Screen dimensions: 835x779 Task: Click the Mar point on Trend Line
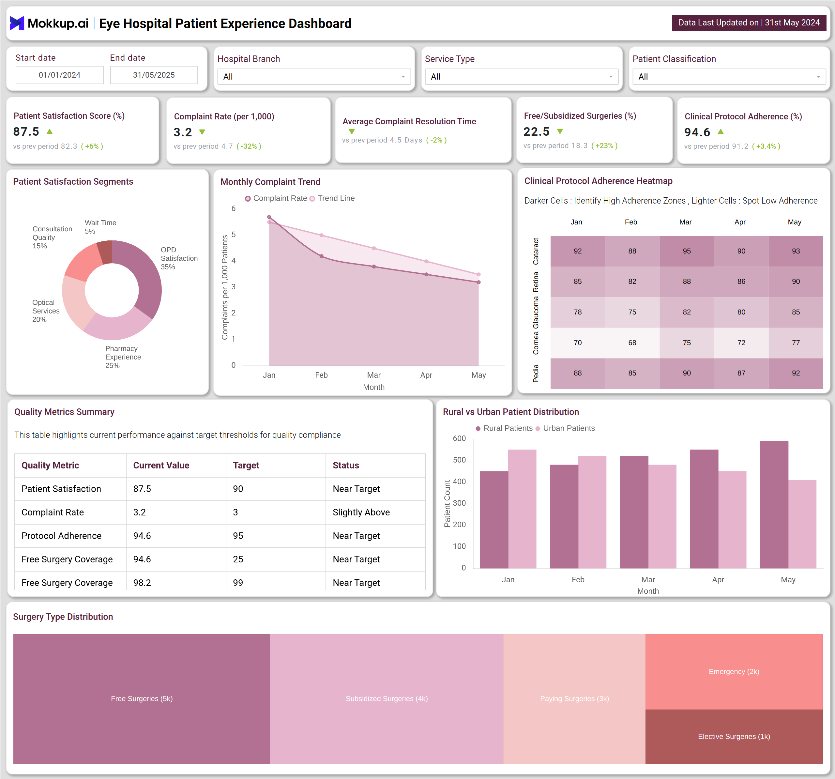click(374, 248)
